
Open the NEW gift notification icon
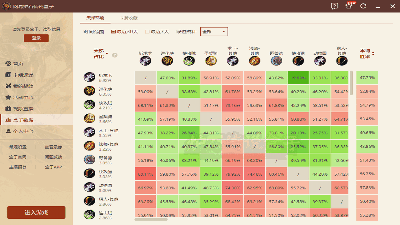click(x=348, y=6)
